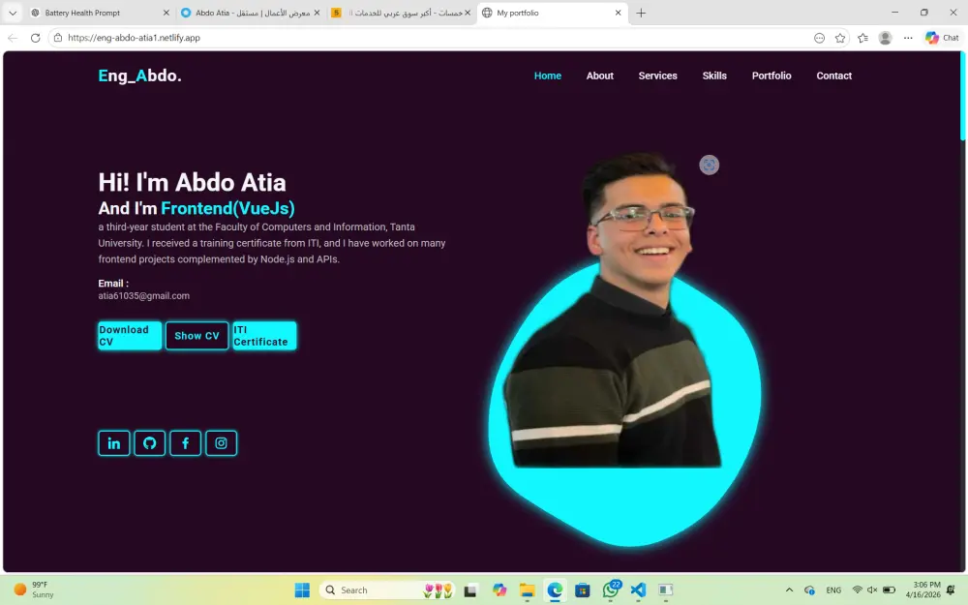Navigate to Contact section
This screenshot has height=605, width=968.
(x=834, y=76)
